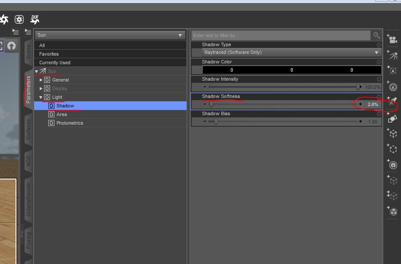401x264 pixels.
Task: Increase Shadow Bias with the plus button
Action: (x=360, y=121)
